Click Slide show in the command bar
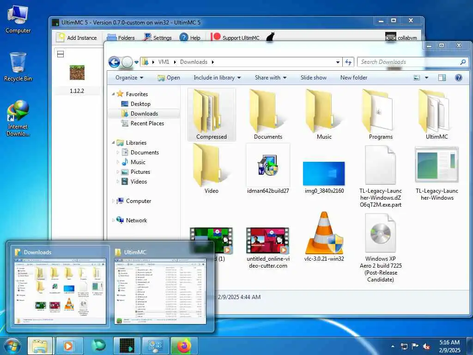This screenshot has width=473, height=355. [x=314, y=78]
